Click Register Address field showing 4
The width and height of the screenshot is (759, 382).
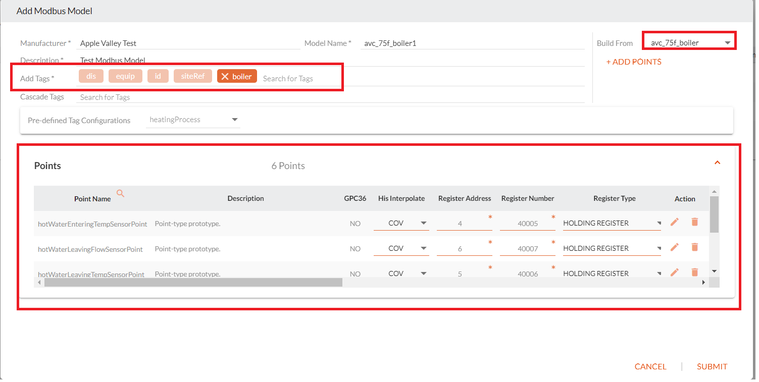pos(464,223)
